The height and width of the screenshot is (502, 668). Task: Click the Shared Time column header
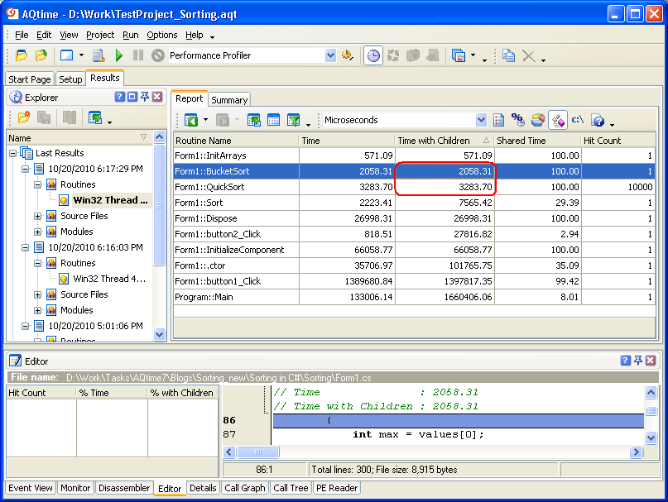pos(537,141)
